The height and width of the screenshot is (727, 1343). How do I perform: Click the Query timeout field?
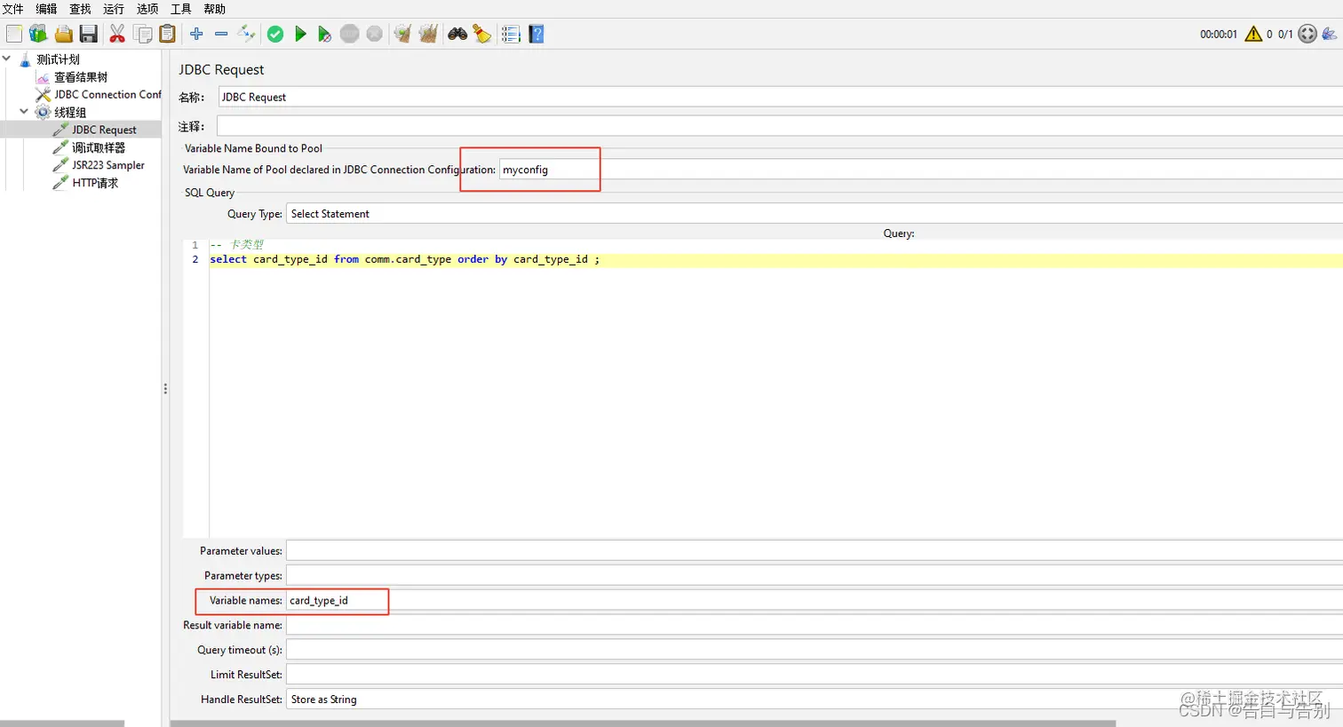pos(815,650)
